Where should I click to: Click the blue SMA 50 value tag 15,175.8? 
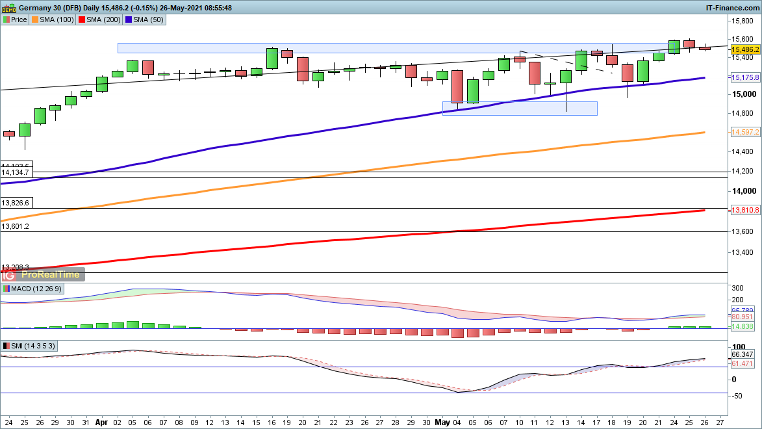pyautogui.click(x=745, y=78)
